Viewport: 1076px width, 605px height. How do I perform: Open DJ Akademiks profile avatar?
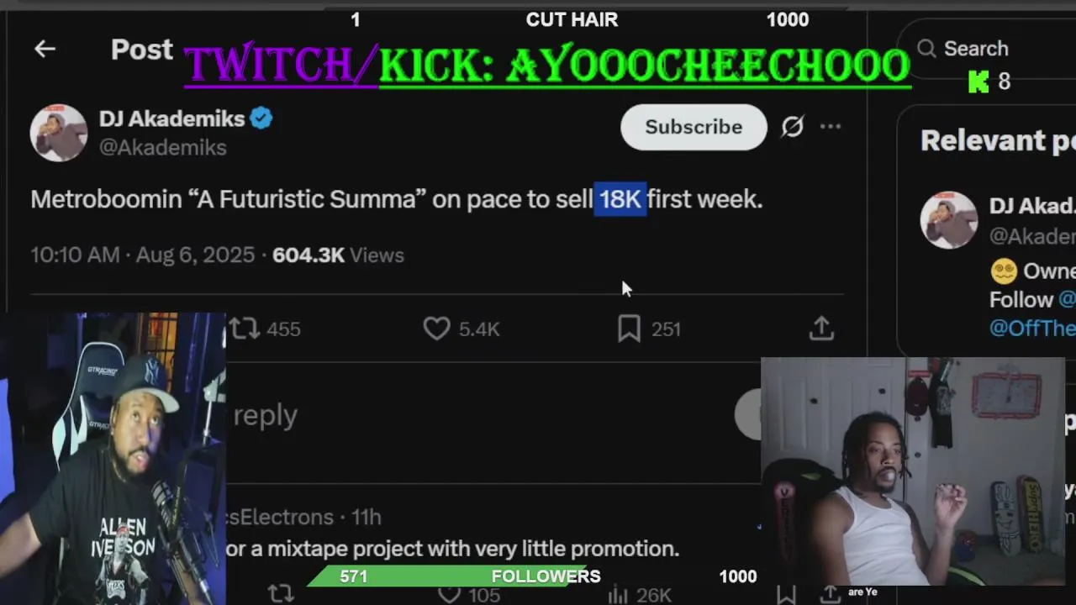(59, 132)
